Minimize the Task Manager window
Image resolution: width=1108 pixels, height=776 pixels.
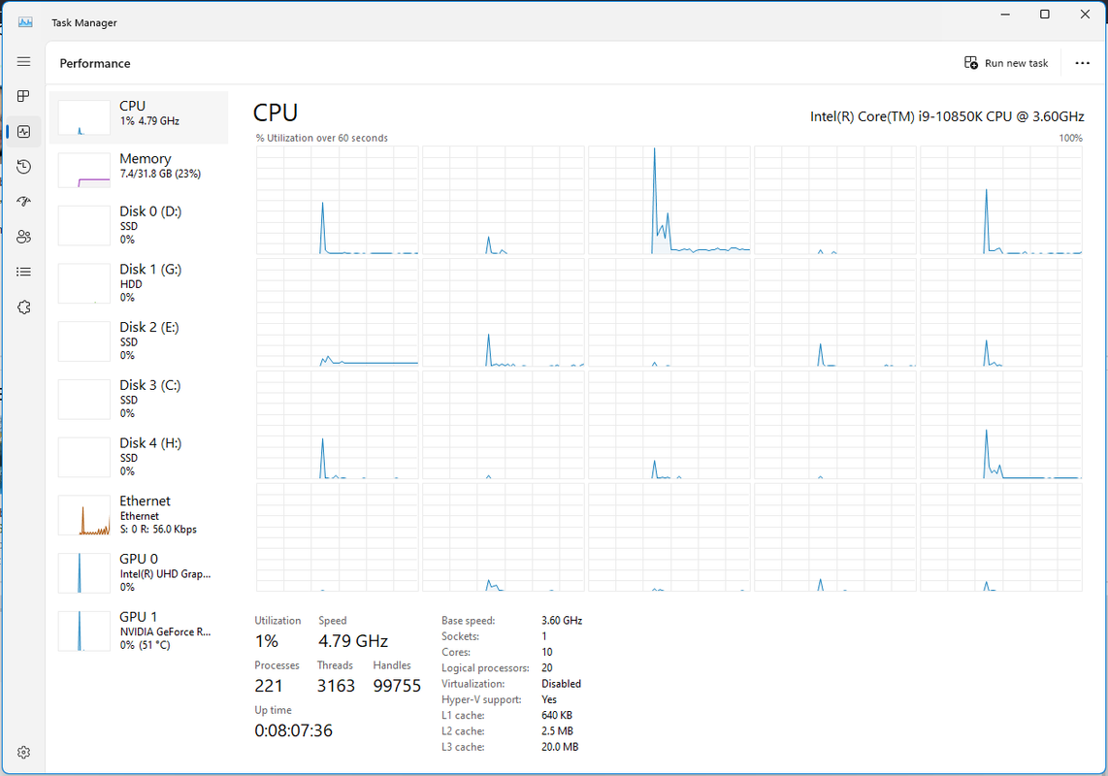pos(1005,15)
